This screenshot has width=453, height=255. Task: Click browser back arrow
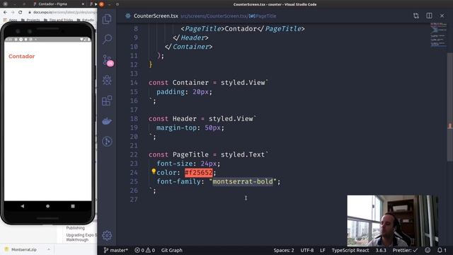click(x=5, y=13)
